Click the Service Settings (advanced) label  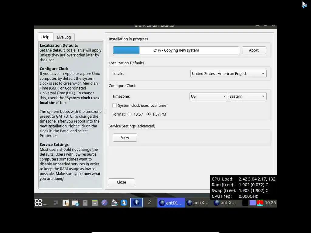click(x=132, y=126)
